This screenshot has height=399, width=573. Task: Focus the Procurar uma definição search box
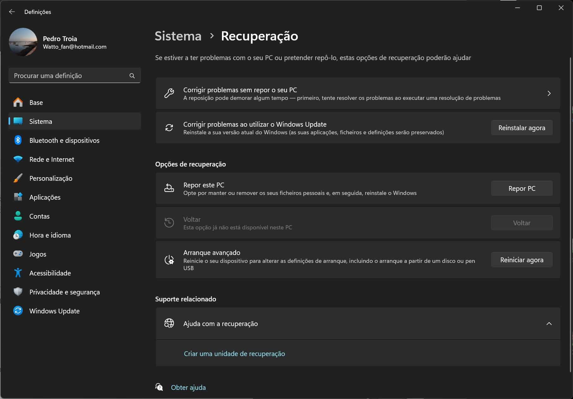tap(70, 76)
